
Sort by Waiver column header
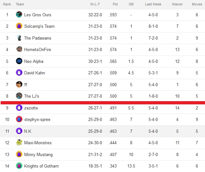(x=177, y=4)
